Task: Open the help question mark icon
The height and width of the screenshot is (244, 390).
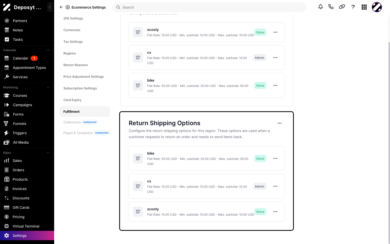Action: click(353, 7)
